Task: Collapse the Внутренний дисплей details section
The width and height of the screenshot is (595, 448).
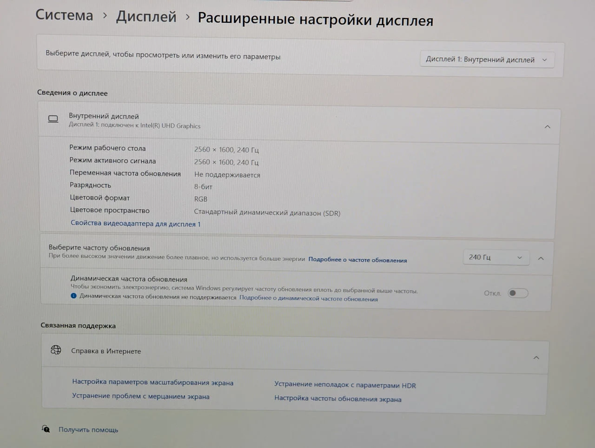Action: [547, 126]
